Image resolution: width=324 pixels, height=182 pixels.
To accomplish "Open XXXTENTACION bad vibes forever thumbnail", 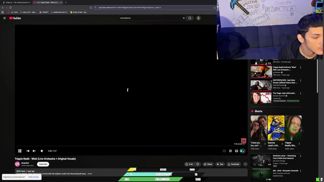I will click(x=261, y=84).
